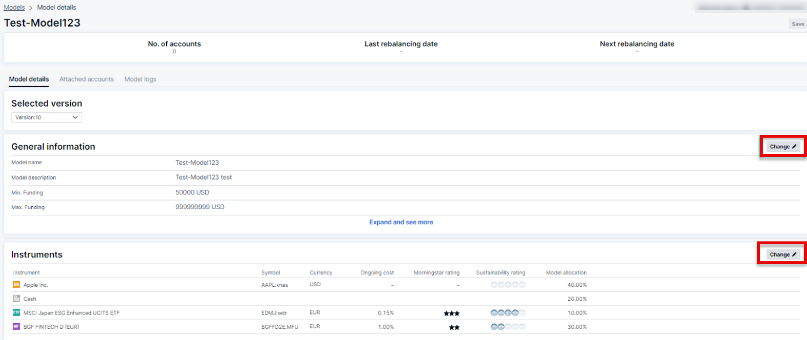Select the Model details tab
The width and height of the screenshot is (807, 340).
pos(29,79)
